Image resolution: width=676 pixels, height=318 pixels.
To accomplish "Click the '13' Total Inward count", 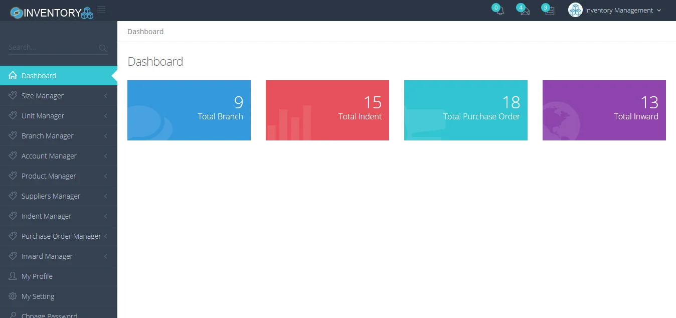I will tap(649, 102).
